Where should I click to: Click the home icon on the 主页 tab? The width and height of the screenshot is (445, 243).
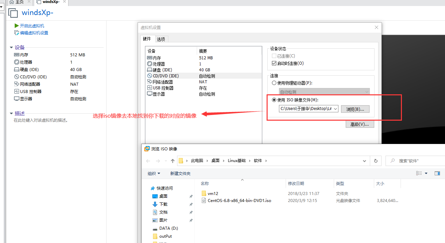pyautogui.click(x=12, y=2)
